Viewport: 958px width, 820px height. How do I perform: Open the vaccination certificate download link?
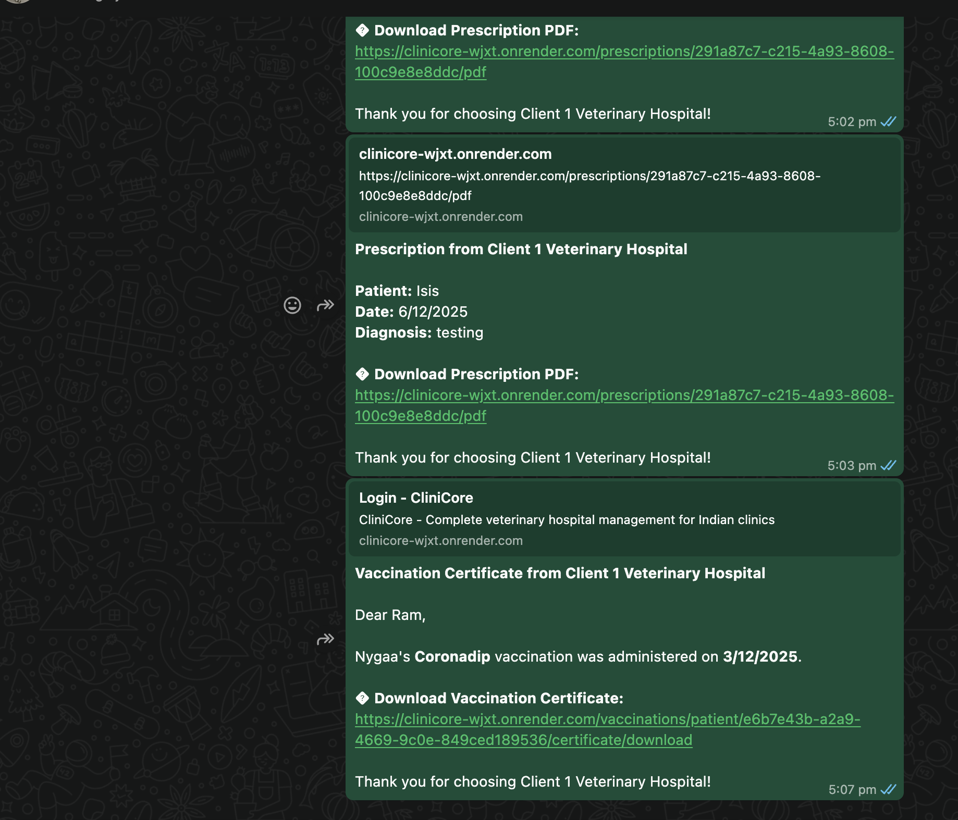pyautogui.click(x=607, y=719)
